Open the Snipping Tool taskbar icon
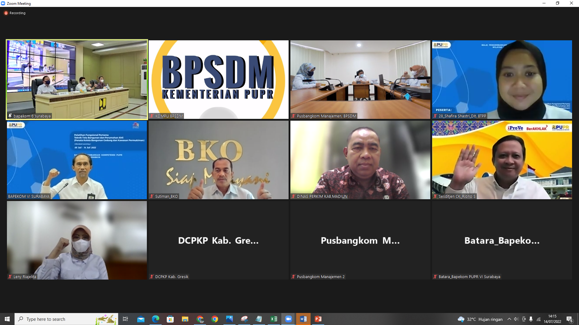The width and height of the screenshot is (579, 325). tap(244, 319)
